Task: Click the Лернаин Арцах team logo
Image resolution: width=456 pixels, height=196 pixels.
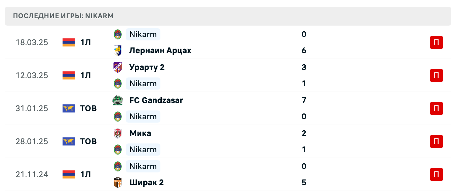Action: (118, 51)
